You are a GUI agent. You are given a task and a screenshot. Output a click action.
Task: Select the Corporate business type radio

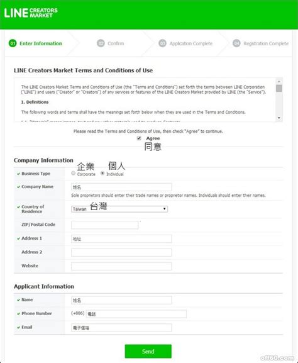tap(74, 173)
